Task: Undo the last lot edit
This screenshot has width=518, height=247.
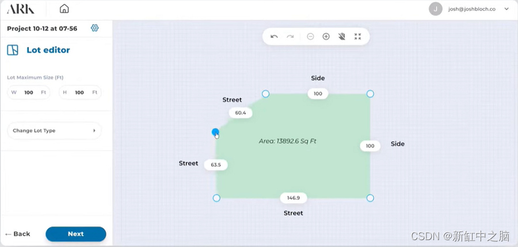Action: [x=274, y=37]
